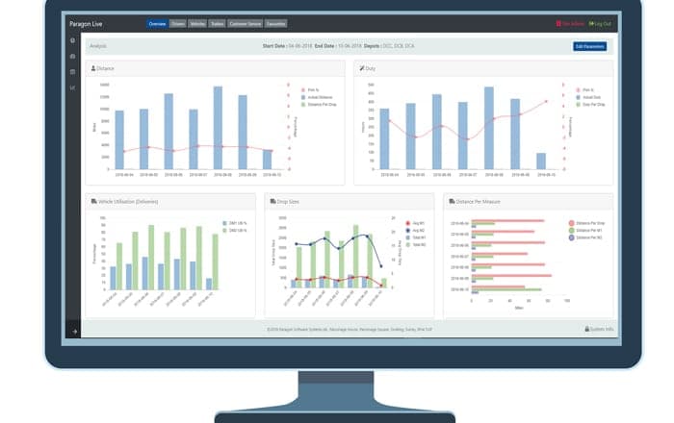Click the truck icon beside Drop Sizes
This screenshot has height=423, width=674.
[x=272, y=201]
